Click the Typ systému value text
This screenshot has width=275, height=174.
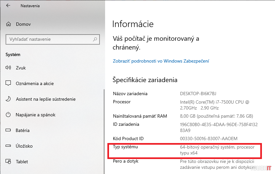click(217, 150)
